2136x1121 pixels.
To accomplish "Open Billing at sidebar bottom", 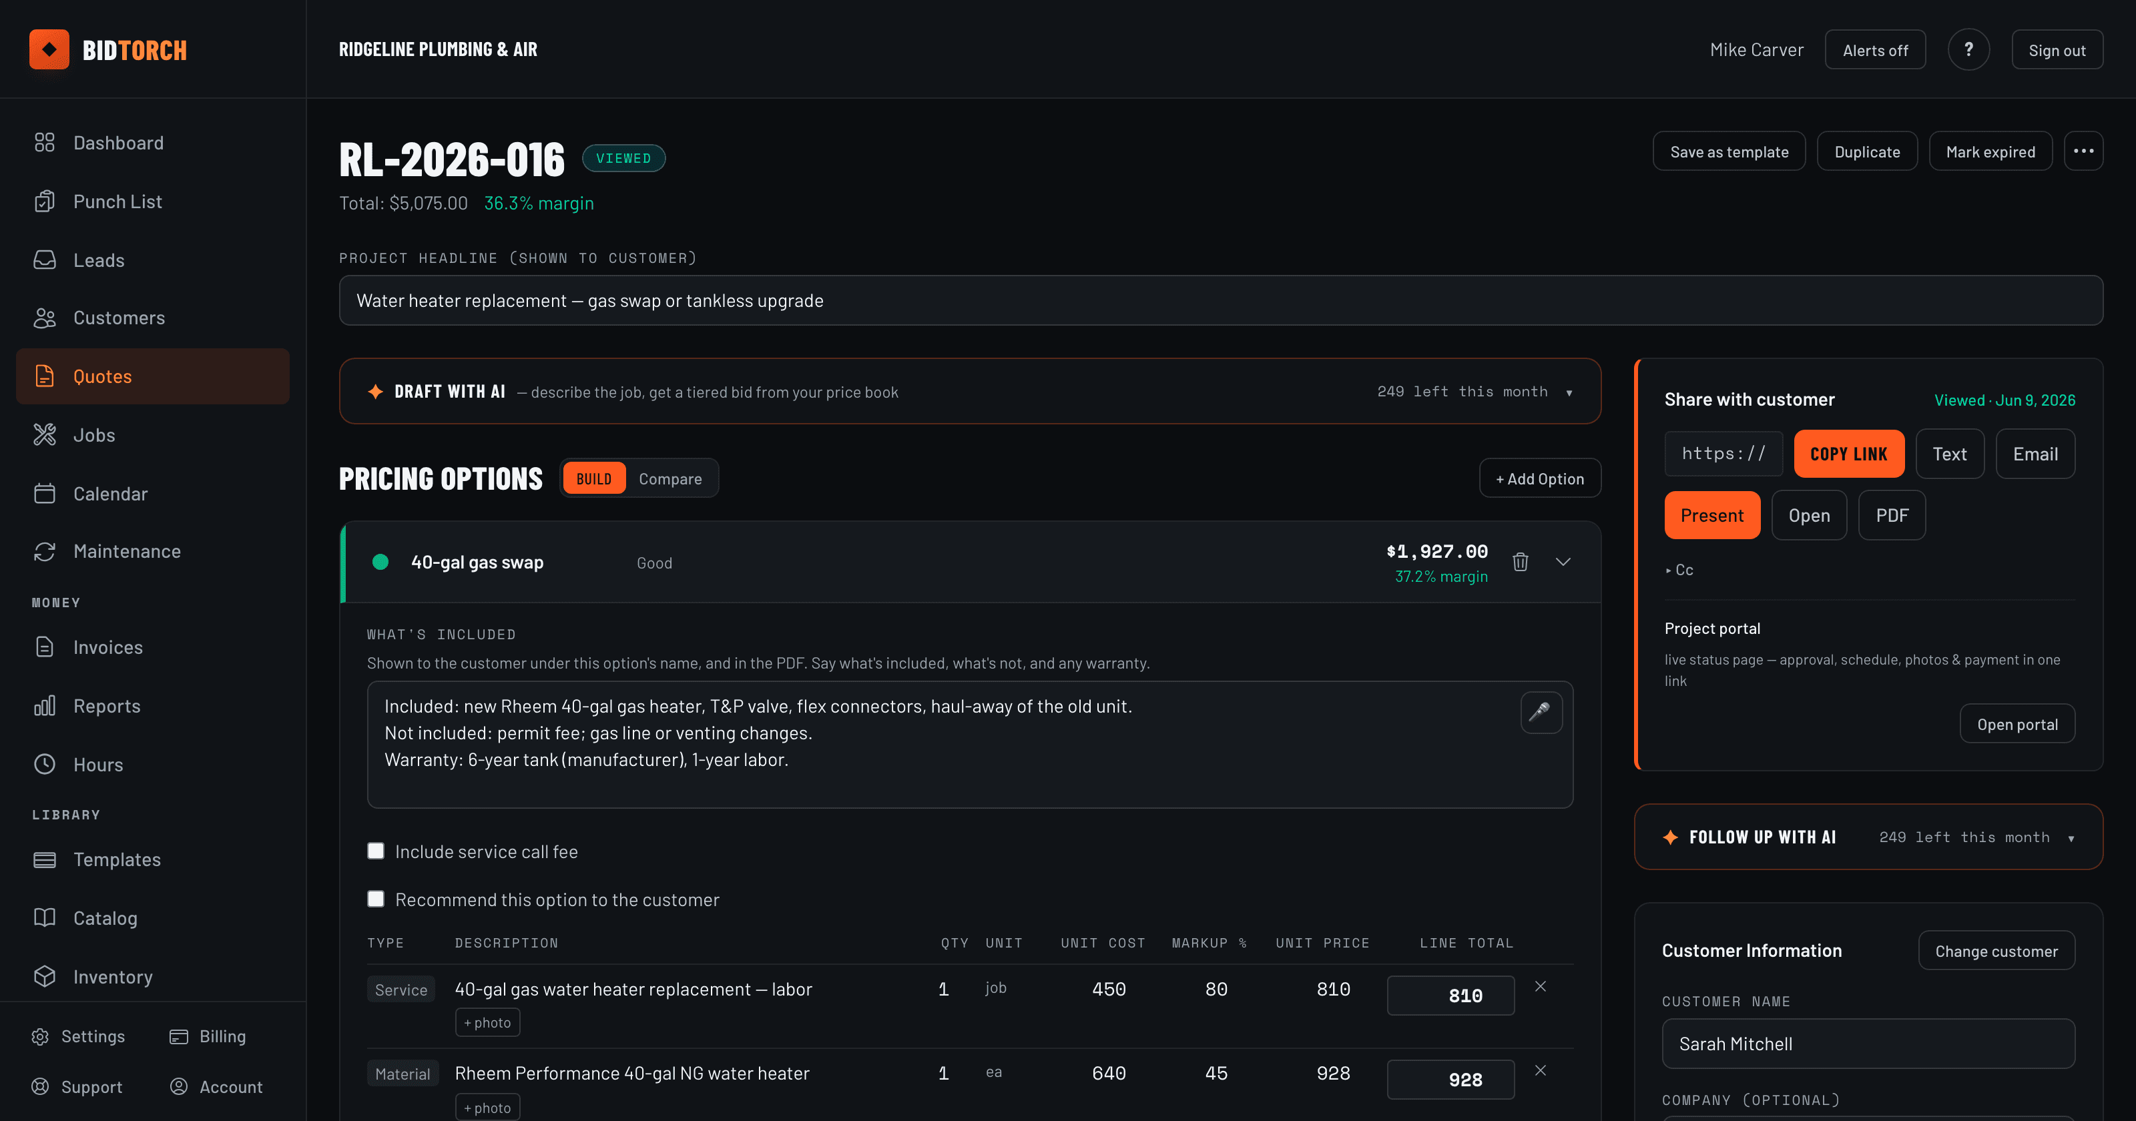I will click(x=208, y=1036).
